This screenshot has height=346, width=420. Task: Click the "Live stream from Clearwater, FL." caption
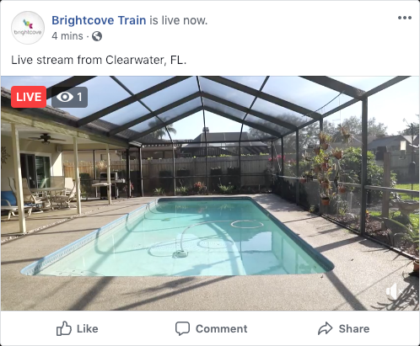click(99, 60)
